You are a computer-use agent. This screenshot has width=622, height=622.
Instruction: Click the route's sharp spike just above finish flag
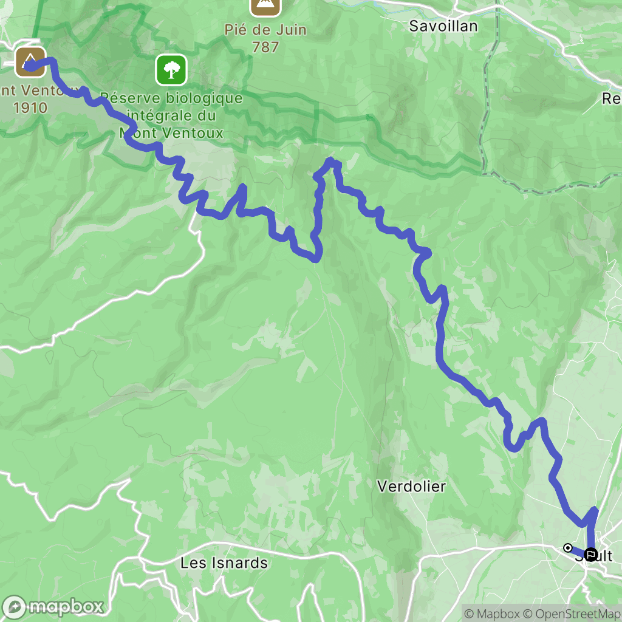(x=594, y=510)
